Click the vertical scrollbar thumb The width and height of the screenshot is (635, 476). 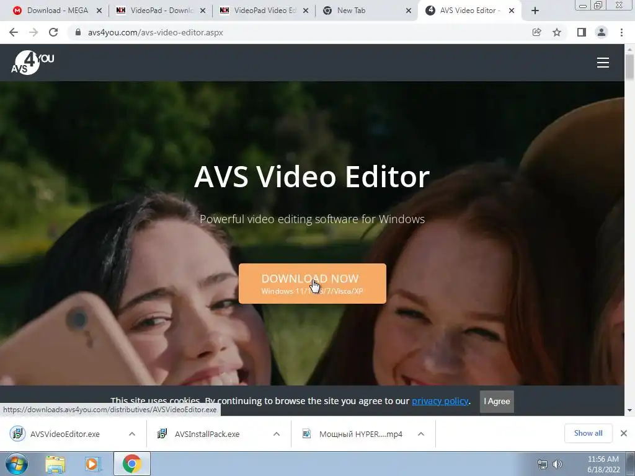(629, 67)
